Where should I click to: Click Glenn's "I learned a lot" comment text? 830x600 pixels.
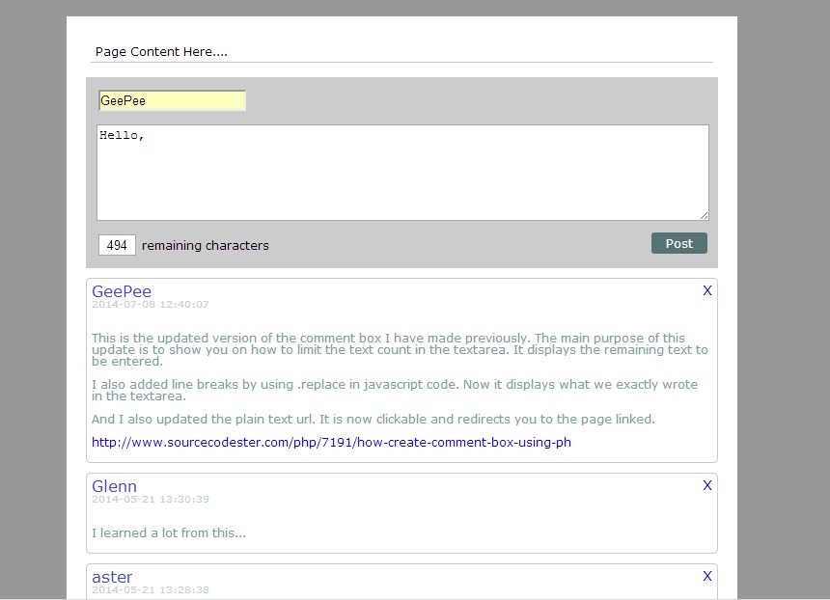[x=169, y=533]
